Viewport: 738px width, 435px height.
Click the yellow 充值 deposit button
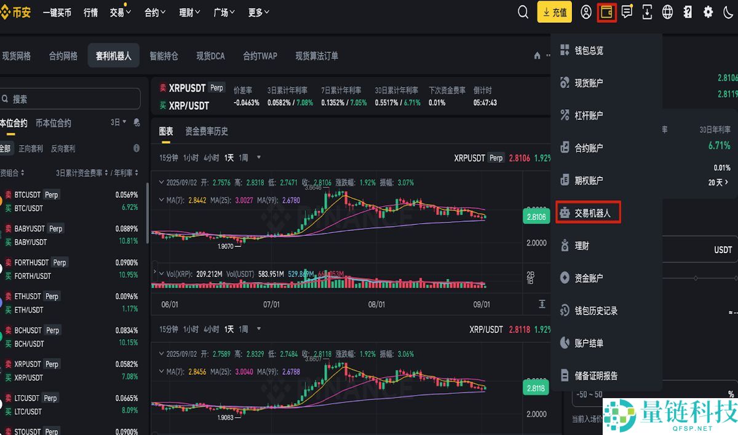click(x=554, y=12)
